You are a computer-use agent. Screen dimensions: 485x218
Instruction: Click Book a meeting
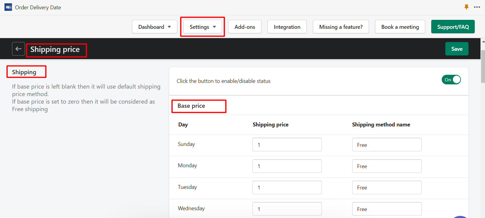tap(400, 27)
